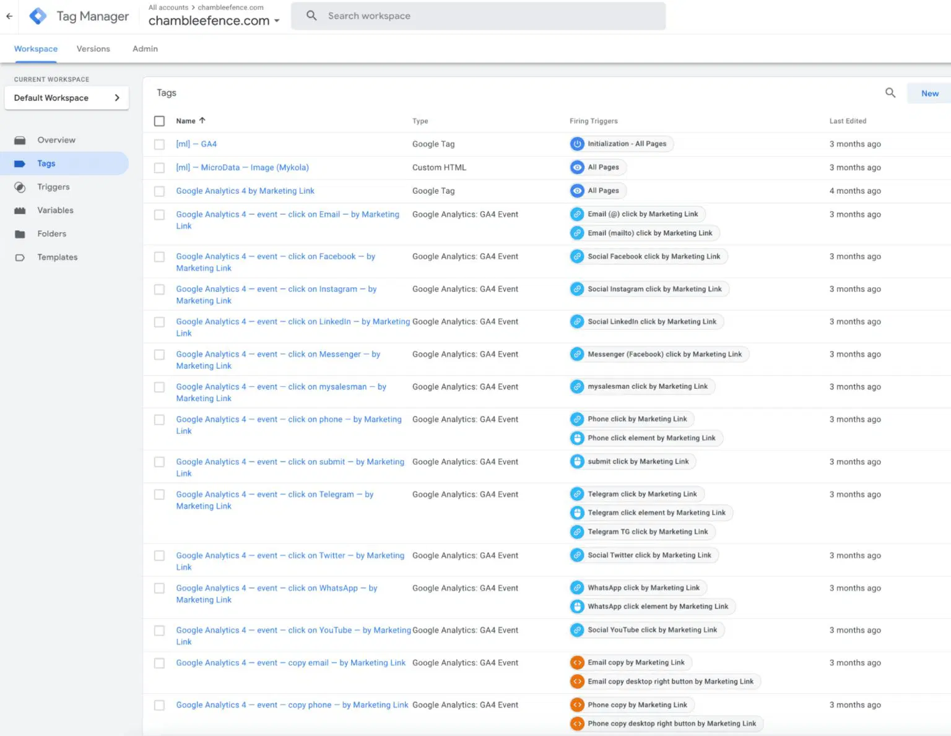The height and width of the screenshot is (736, 951).
Task: Go to Templates in the sidebar
Action: [57, 258]
